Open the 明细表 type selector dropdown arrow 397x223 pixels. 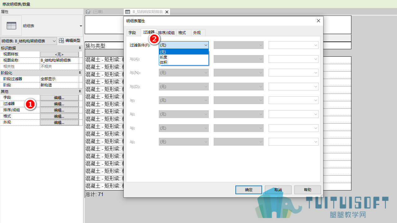81,26
